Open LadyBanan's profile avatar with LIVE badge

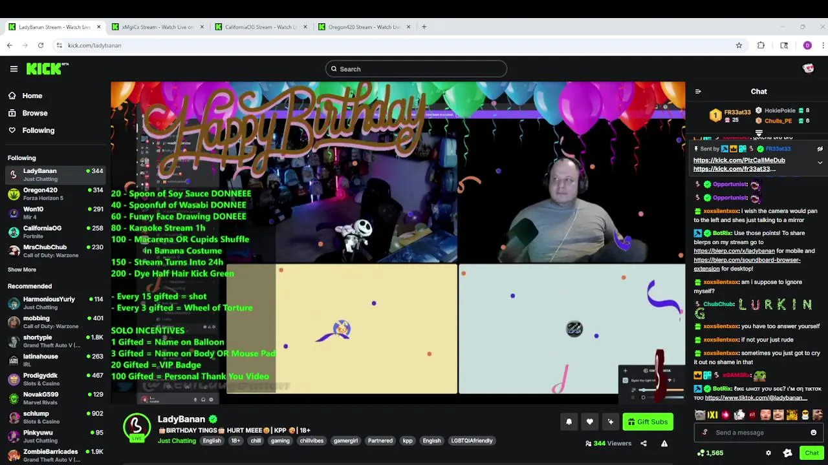click(136, 428)
